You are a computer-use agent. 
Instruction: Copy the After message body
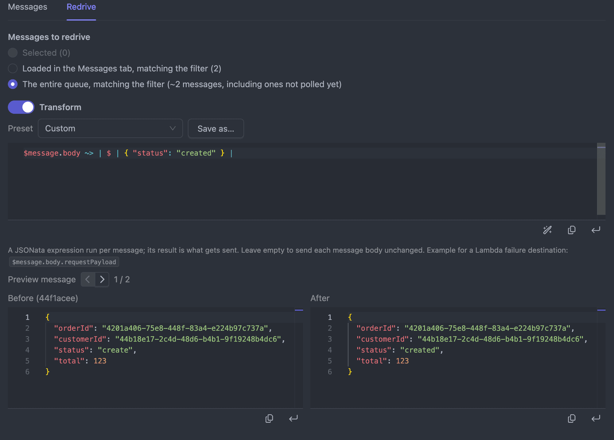pos(572,419)
